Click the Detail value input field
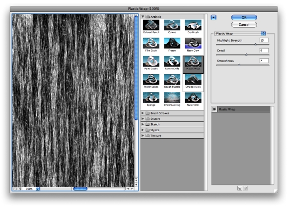Image resolution: width=288 pixels, height=207 pixels. pyautogui.click(x=264, y=51)
